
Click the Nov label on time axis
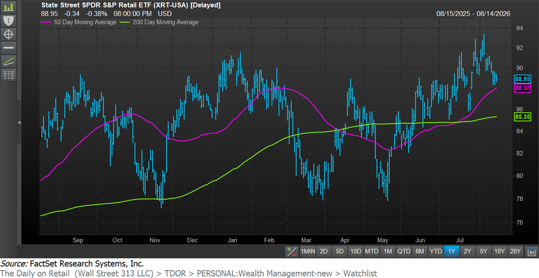point(155,240)
